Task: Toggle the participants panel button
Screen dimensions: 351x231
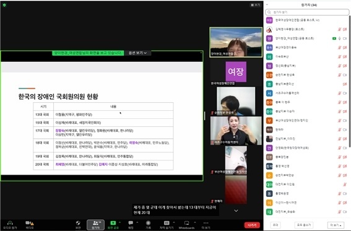Action: [x=95, y=225]
